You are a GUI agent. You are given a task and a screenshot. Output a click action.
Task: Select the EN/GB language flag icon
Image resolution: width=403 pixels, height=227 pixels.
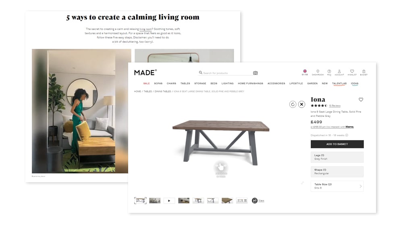[305, 71]
